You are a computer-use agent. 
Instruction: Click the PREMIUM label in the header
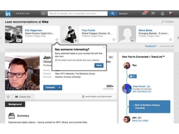23,13
